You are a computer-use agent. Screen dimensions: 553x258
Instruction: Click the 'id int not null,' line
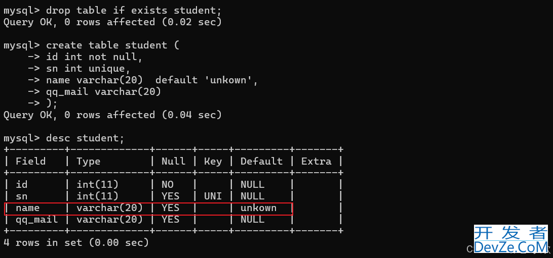click(x=85, y=57)
